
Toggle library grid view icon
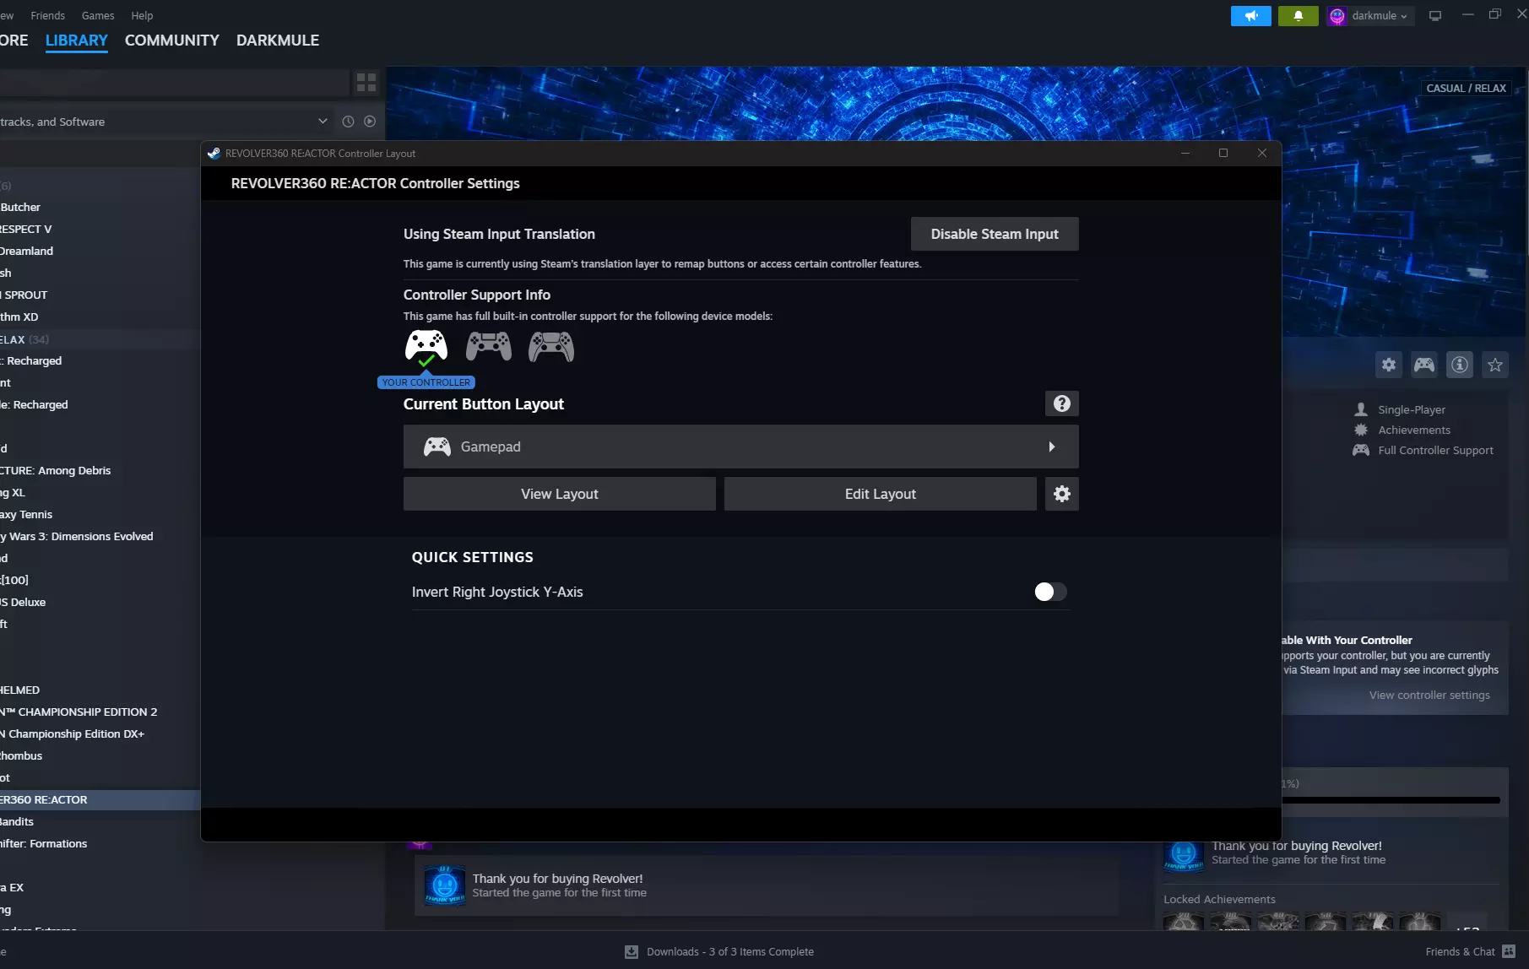point(366,82)
